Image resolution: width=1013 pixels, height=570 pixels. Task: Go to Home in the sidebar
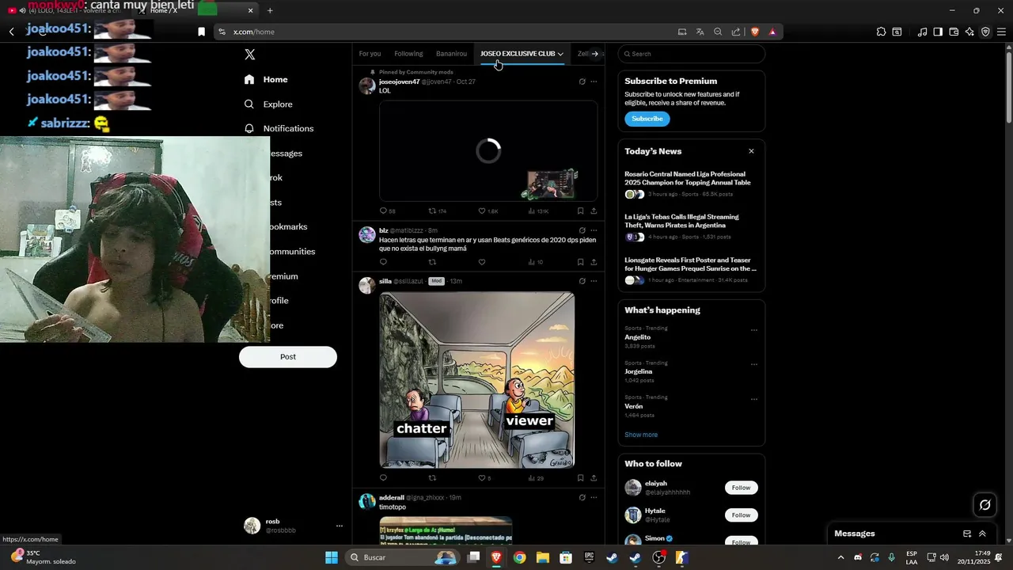coord(266,79)
